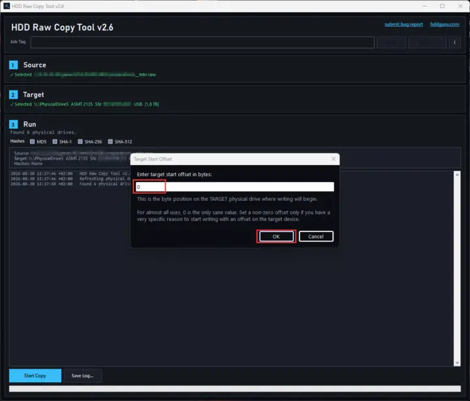This screenshot has height=401, width=470.
Task: Click the log scrollbar up arrow
Action: [457, 175]
